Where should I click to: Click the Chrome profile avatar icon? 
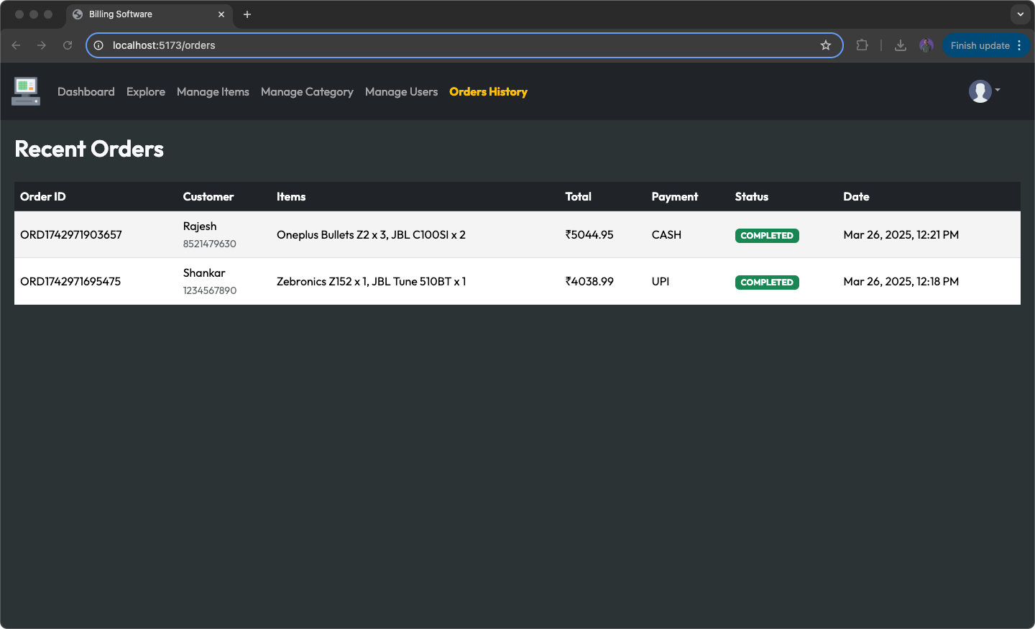926,45
